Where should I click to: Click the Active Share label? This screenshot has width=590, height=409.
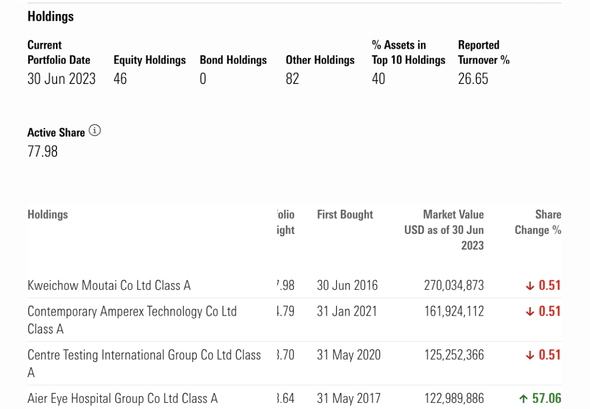point(56,133)
